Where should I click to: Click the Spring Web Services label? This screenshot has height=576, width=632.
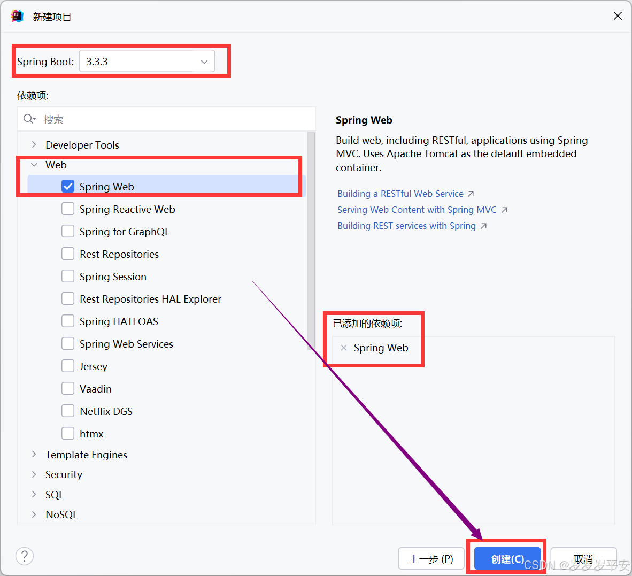click(126, 344)
